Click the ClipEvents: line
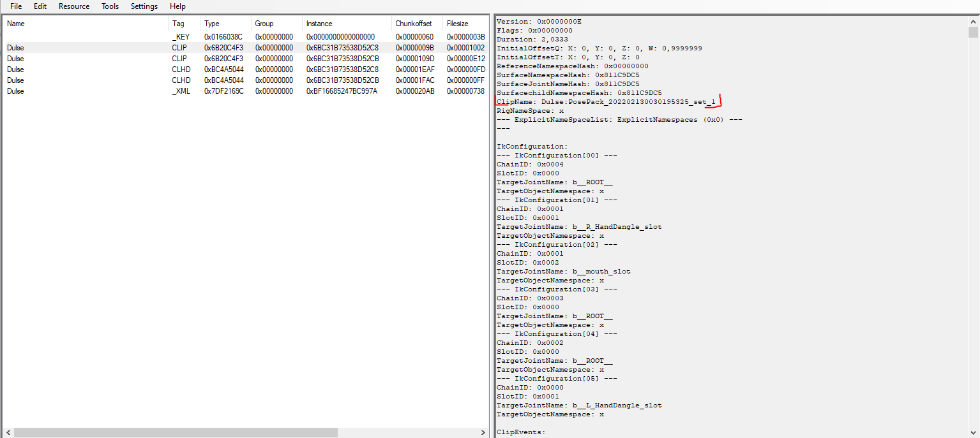 [x=521, y=432]
